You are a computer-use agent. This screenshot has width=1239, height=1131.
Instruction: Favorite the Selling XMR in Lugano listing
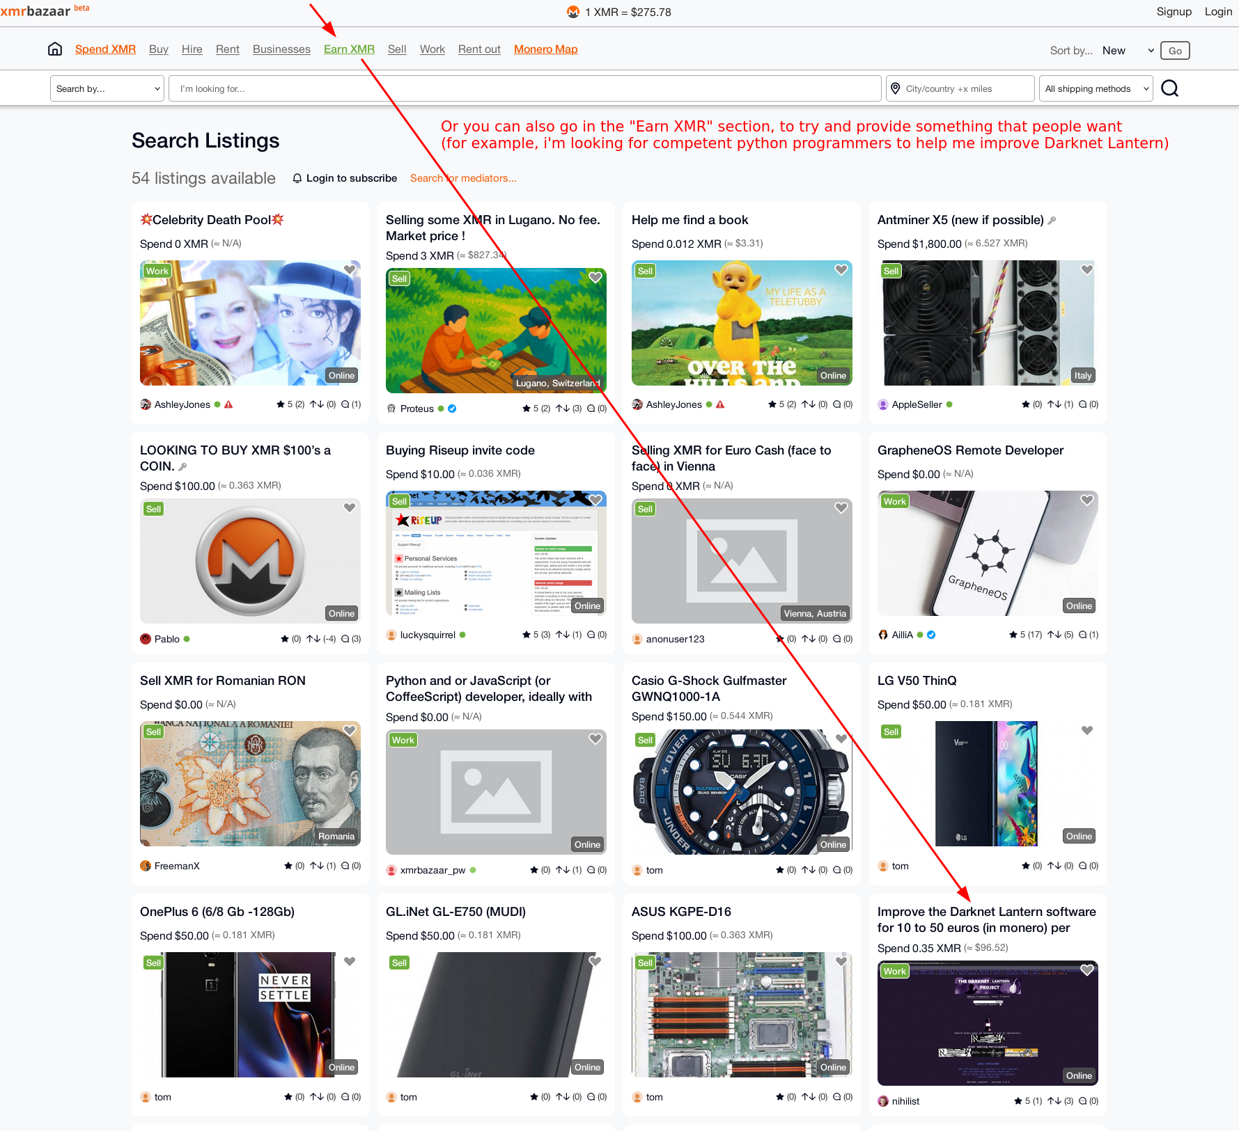pyautogui.click(x=595, y=278)
